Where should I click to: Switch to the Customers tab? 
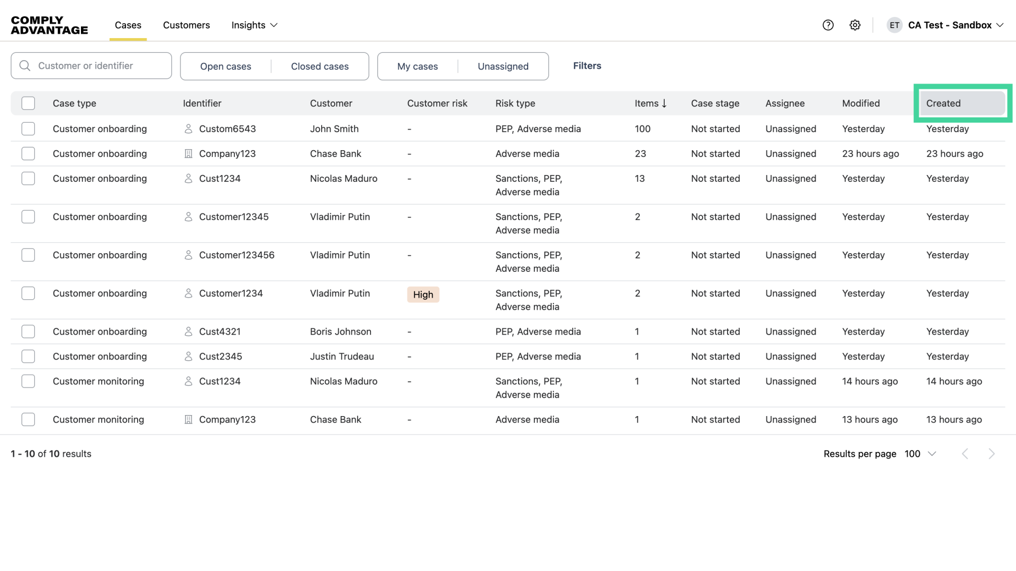tap(186, 25)
